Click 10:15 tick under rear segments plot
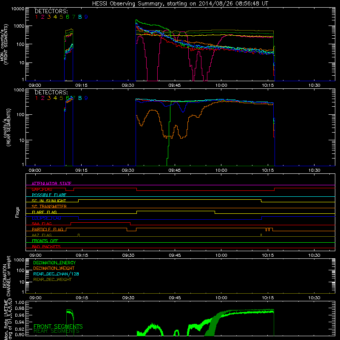 pos(268,170)
